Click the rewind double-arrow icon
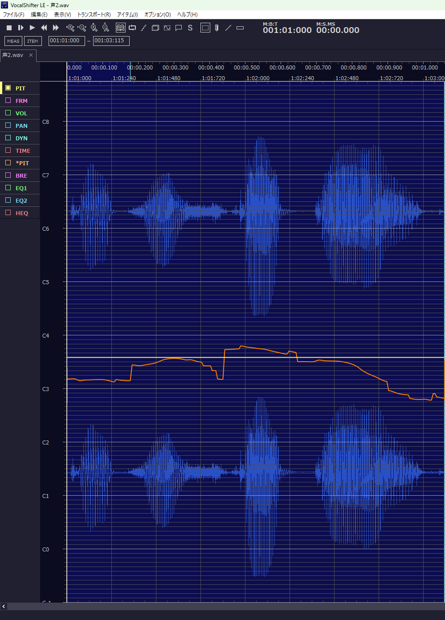The width and height of the screenshot is (445, 620). [44, 28]
